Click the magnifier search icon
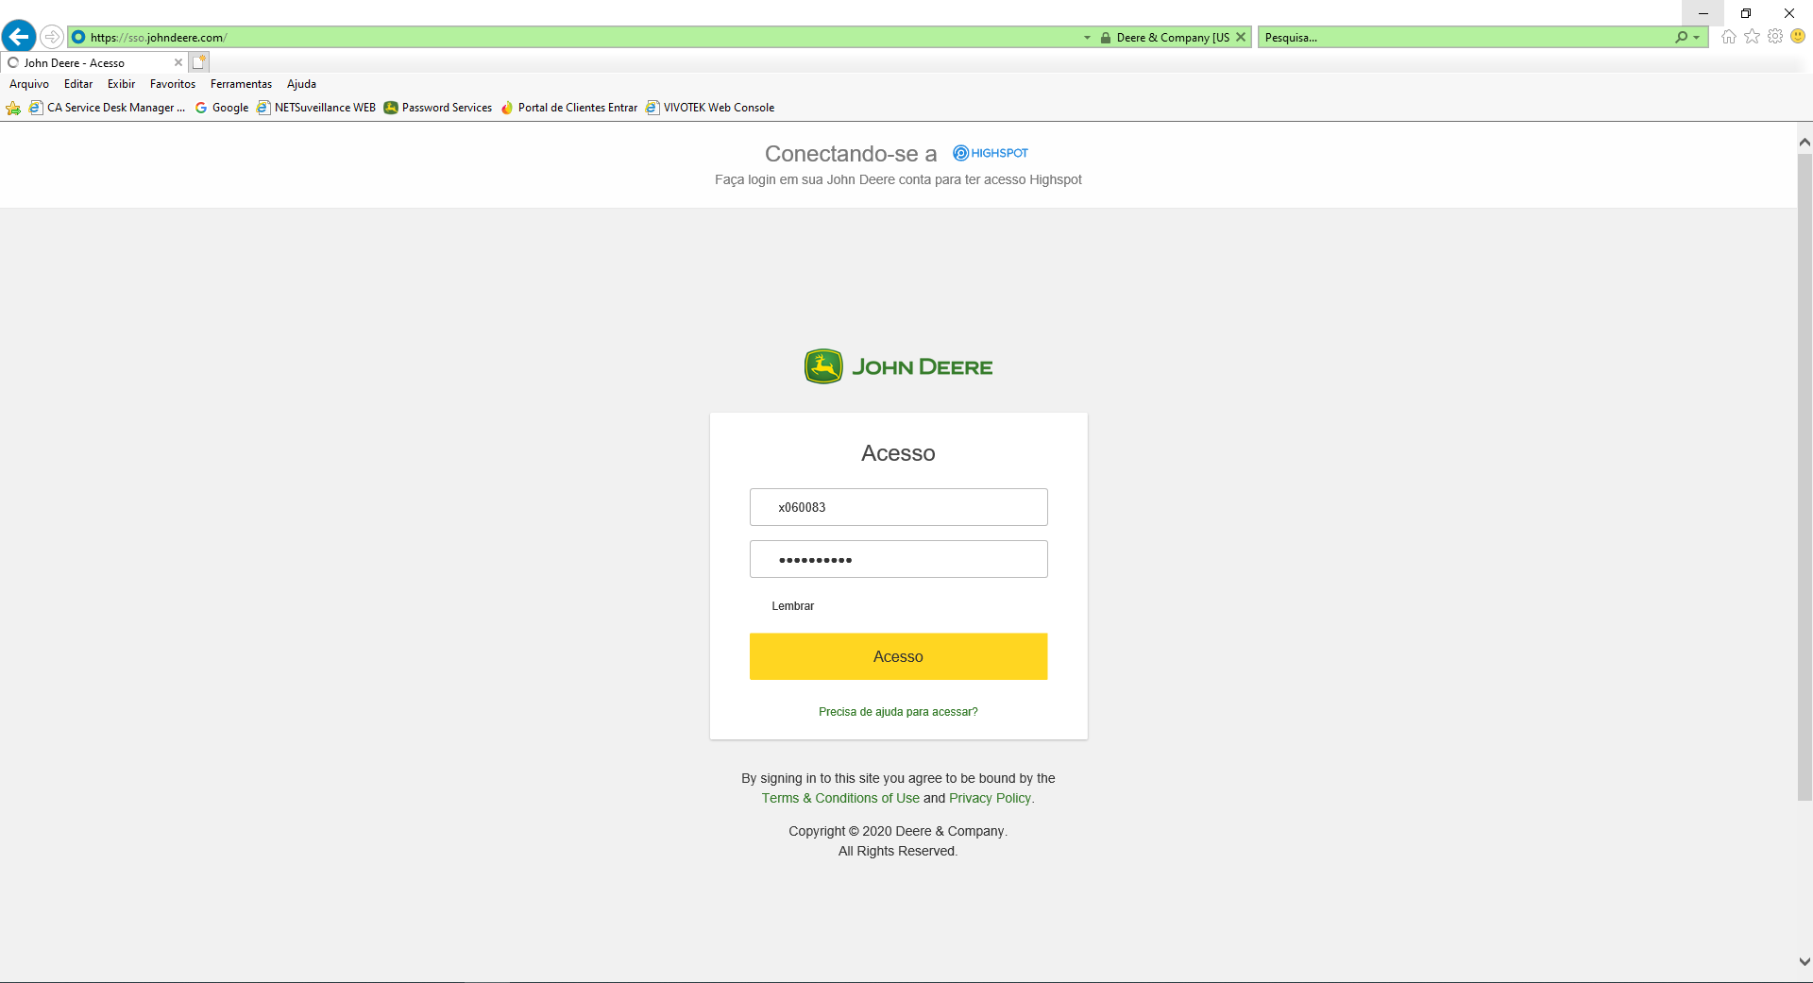This screenshot has height=983, width=1813. click(1682, 37)
